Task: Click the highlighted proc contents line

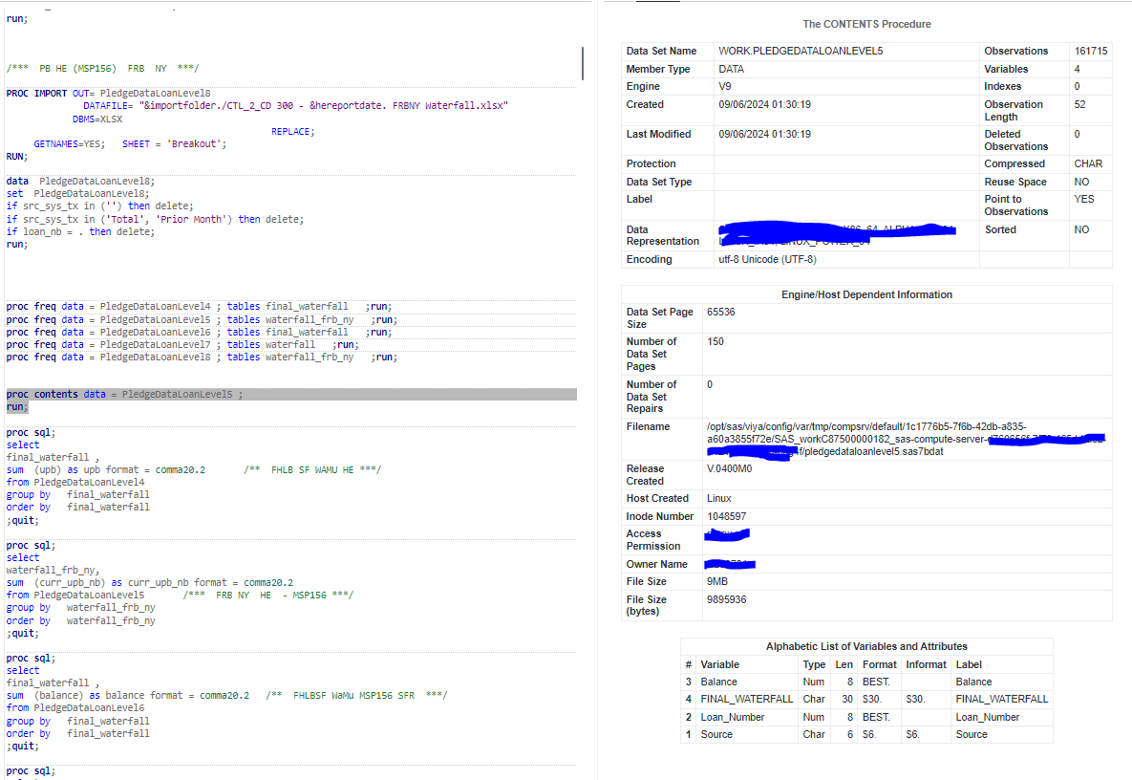Action: tap(124, 394)
